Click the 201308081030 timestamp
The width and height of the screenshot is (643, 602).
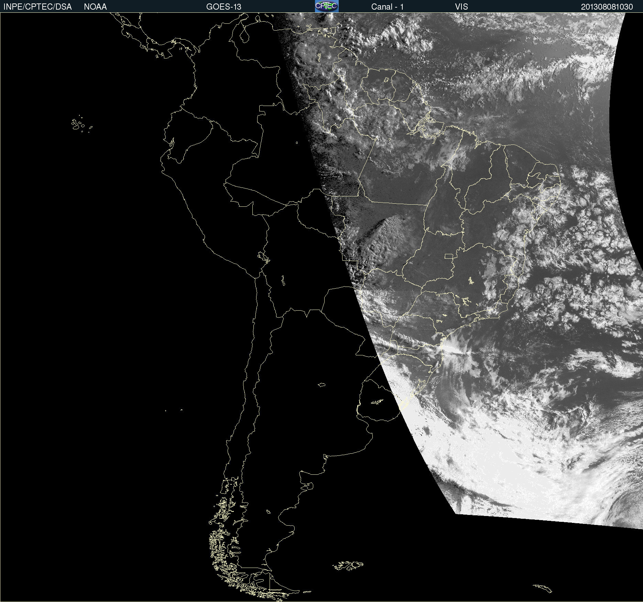(x=607, y=7)
